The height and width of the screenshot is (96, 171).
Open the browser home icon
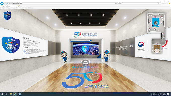tap(163, 4)
